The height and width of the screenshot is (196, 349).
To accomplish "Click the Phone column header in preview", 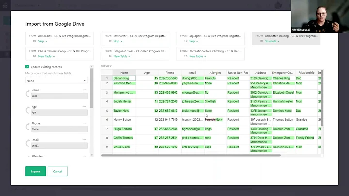I will [x=170, y=73].
